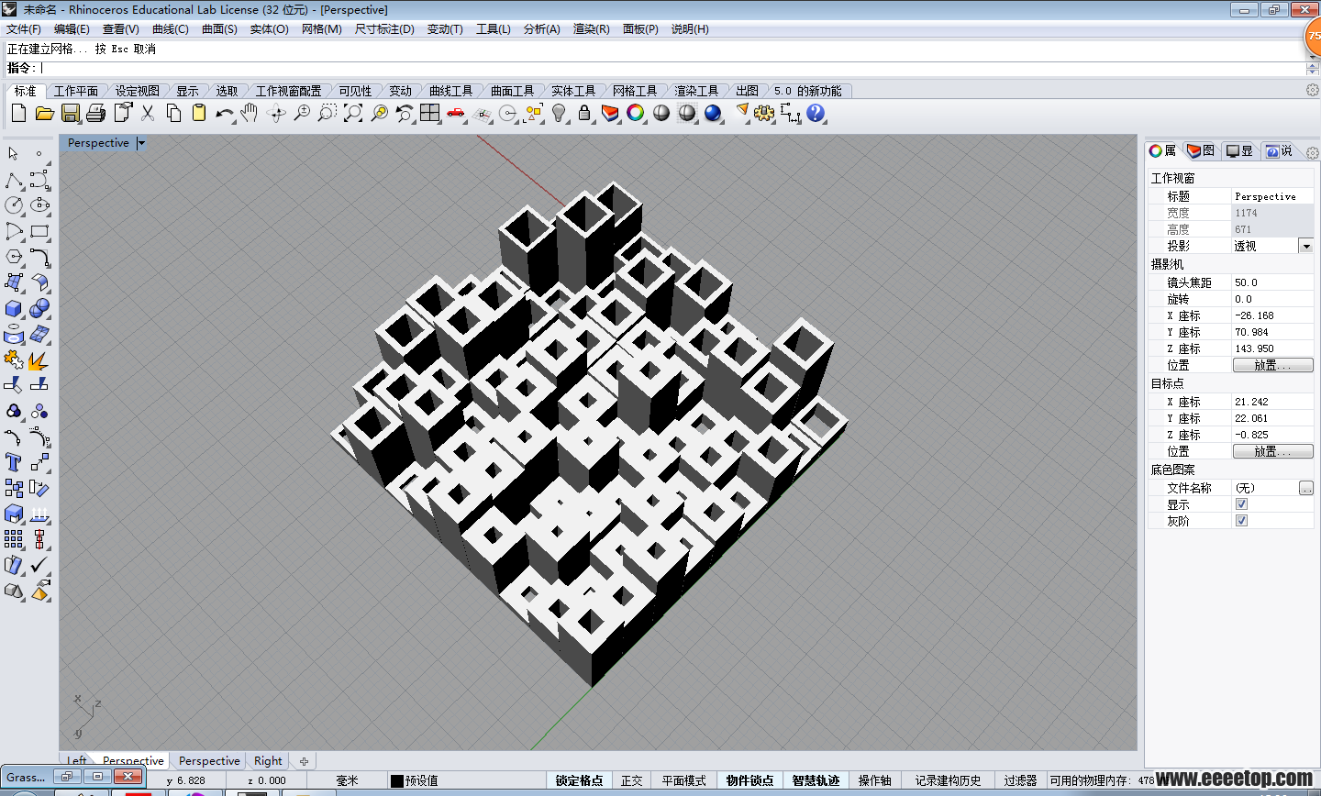Viewport: 1321px width, 796px height.
Task: Click the light bulb Hide objects icon
Action: pos(559,113)
